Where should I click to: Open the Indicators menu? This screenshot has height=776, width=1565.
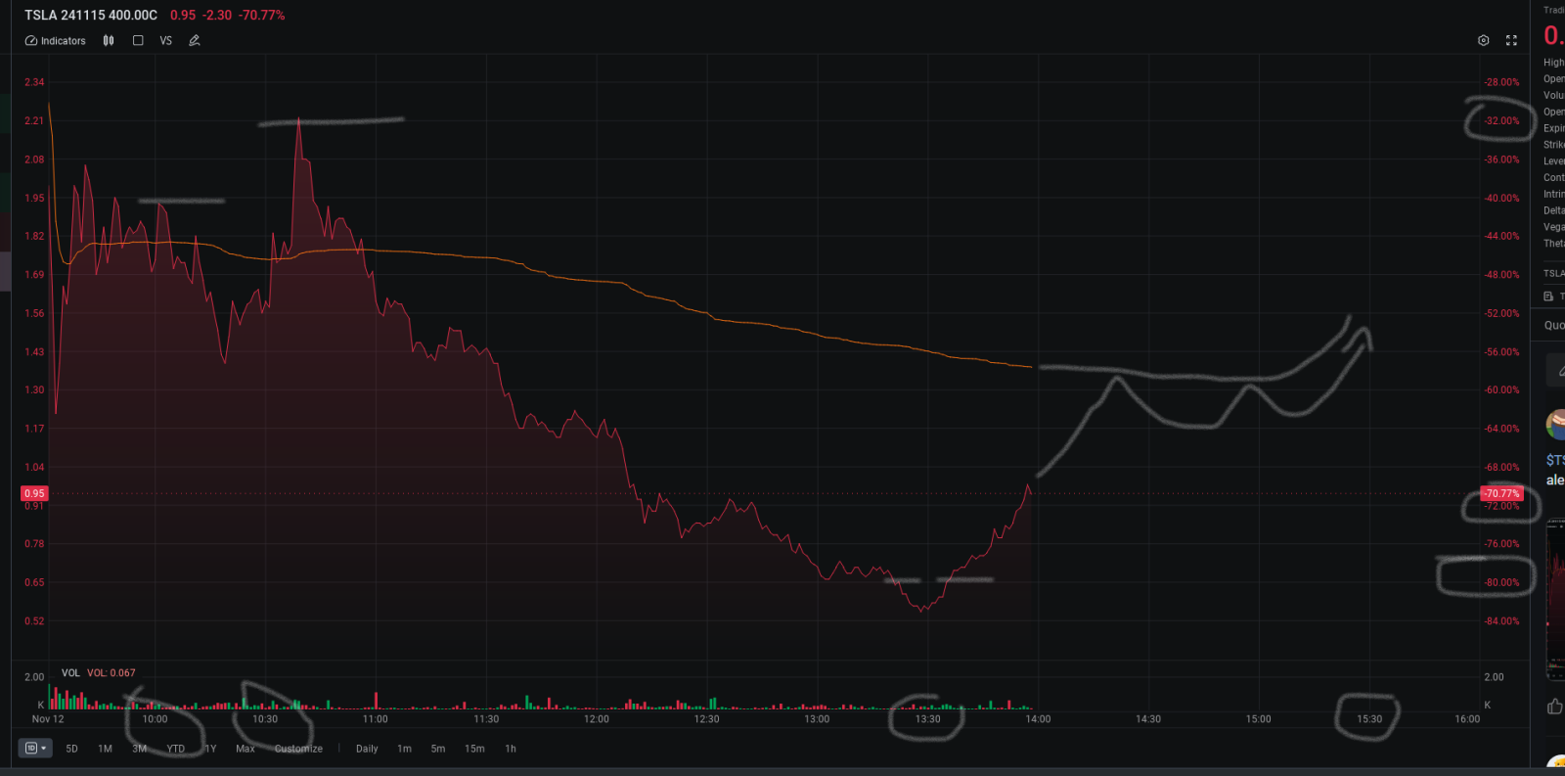click(x=56, y=41)
